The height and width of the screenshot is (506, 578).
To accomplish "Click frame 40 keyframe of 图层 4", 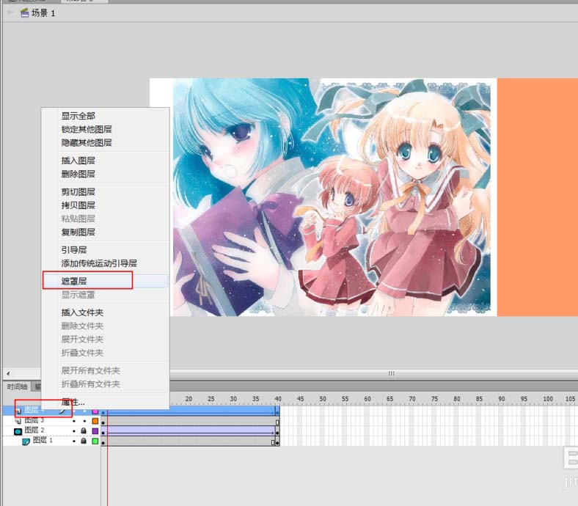I will pyautogui.click(x=277, y=411).
